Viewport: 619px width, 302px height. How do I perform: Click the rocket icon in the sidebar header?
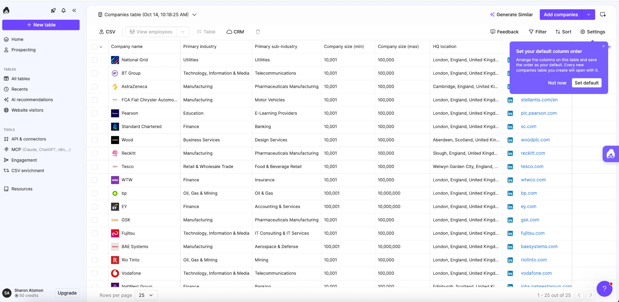pyautogui.click(x=53, y=11)
